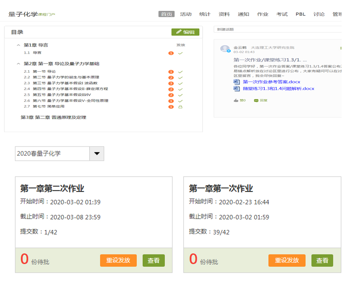This screenshot has height=283, width=349.
Task: Collapse the 第2章 chapter tree
Action: (19, 64)
